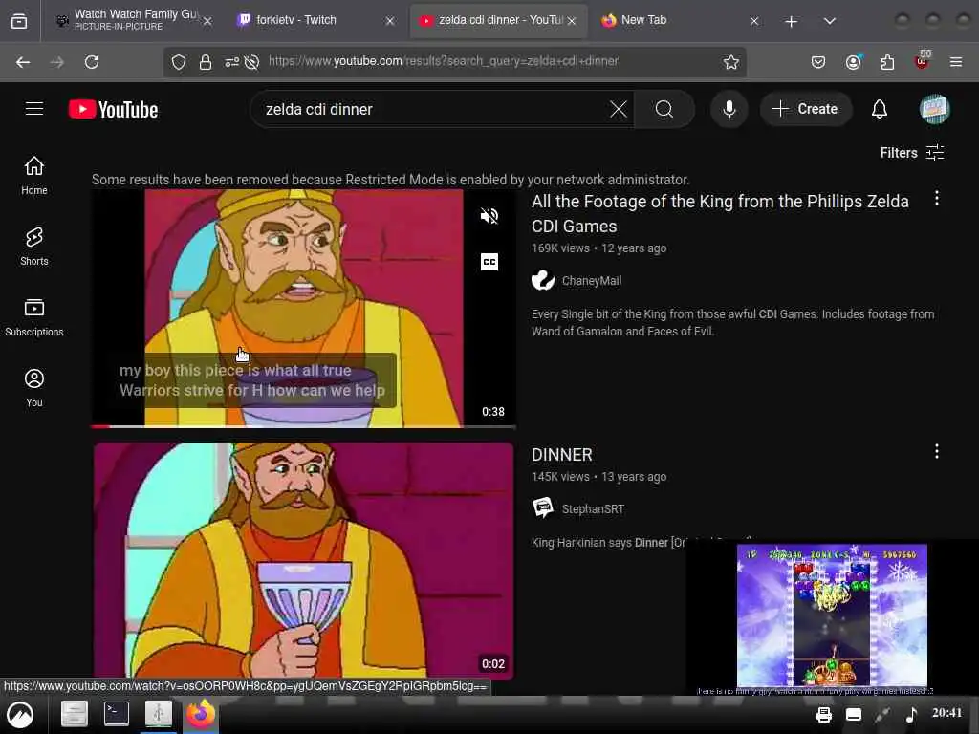Open the Firefox View icon left of tabs
Viewport: 979px width, 734px height.
click(19, 21)
